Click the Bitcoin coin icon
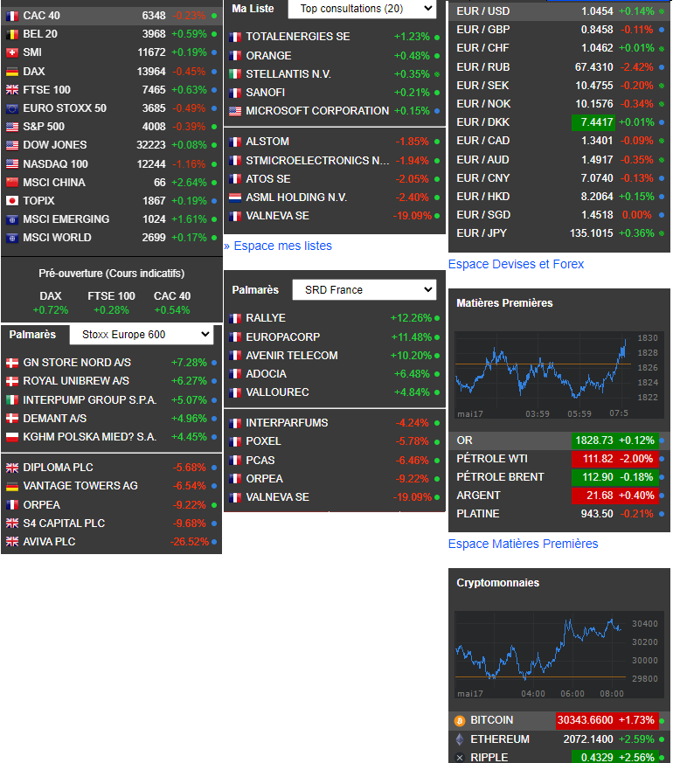 (460, 721)
